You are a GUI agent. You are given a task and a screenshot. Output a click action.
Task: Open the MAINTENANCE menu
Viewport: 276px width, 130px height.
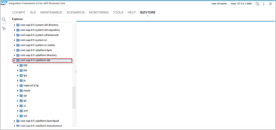pyautogui.click(x=51, y=12)
